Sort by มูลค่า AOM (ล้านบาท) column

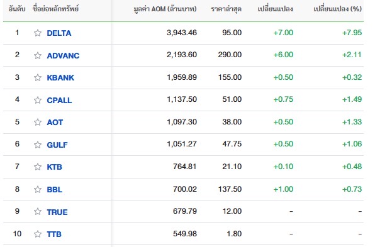(165, 9)
